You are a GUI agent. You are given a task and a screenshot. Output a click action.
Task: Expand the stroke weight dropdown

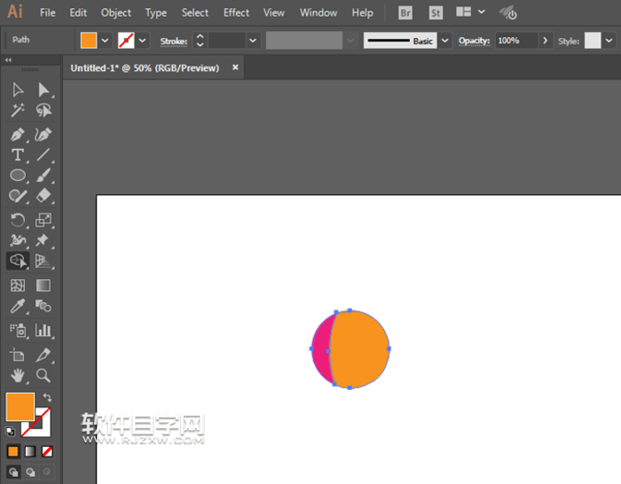(x=254, y=41)
